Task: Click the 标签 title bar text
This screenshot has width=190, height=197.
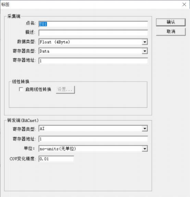Action: coord(5,4)
